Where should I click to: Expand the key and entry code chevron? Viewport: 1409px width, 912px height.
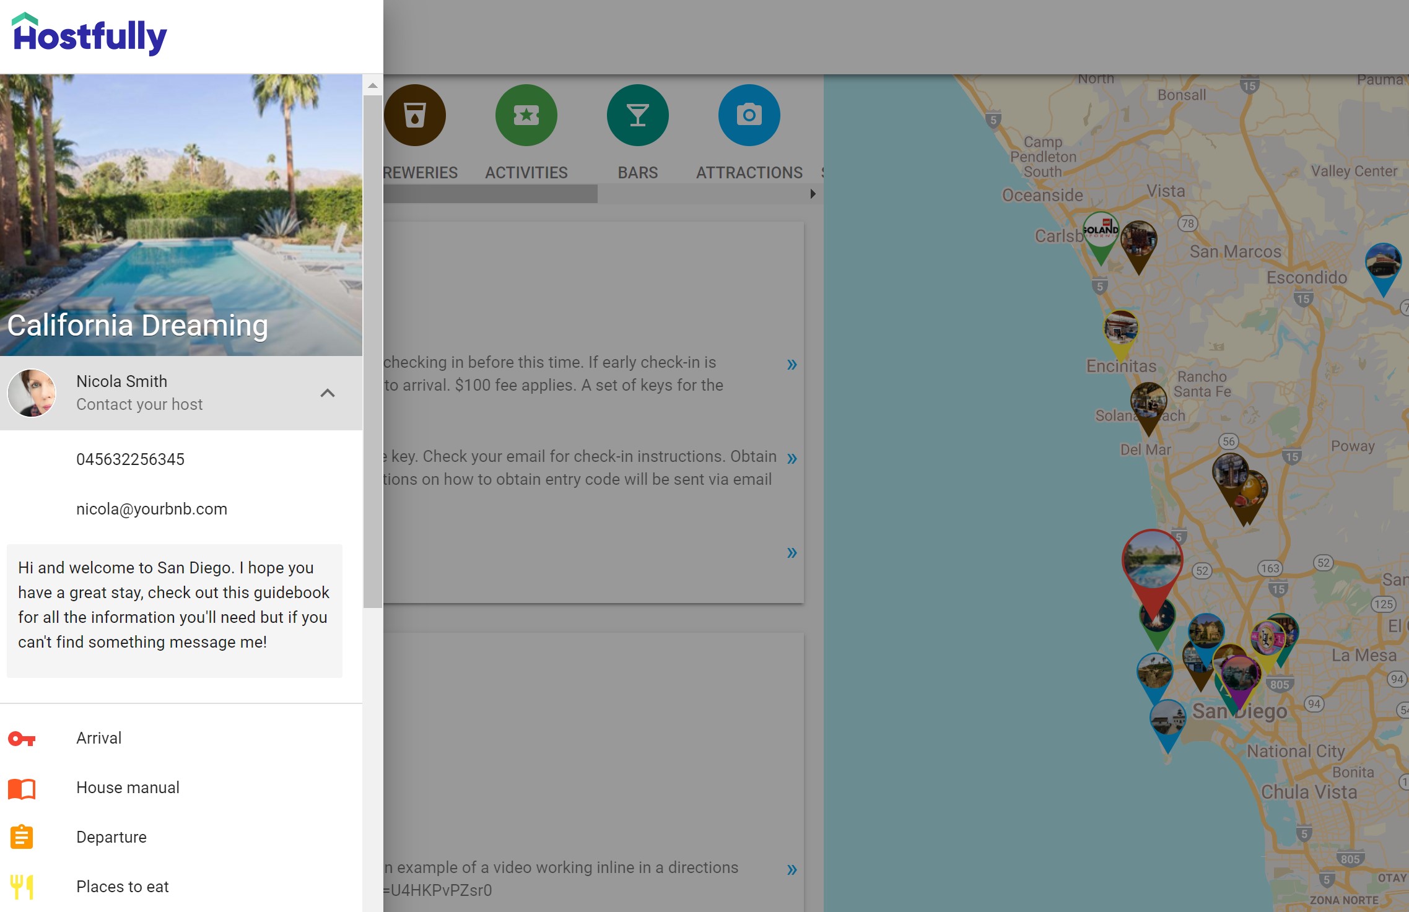click(x=792, y=459)
